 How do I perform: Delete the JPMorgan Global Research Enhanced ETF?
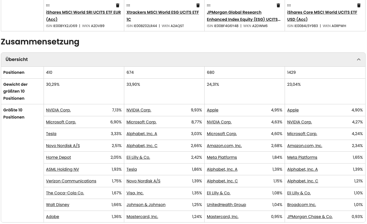[278, 5]
